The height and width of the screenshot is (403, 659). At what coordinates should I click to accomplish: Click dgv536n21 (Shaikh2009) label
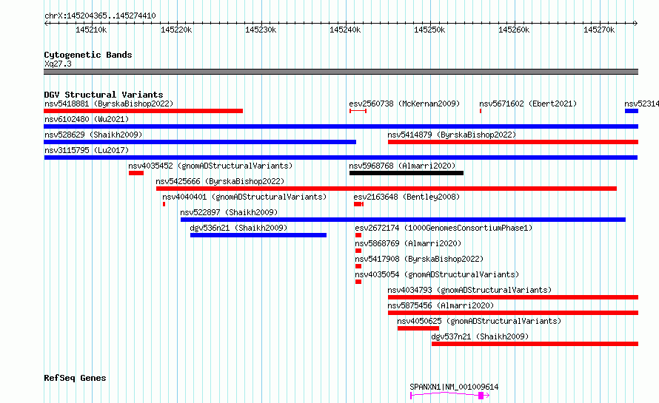point(238,228)
